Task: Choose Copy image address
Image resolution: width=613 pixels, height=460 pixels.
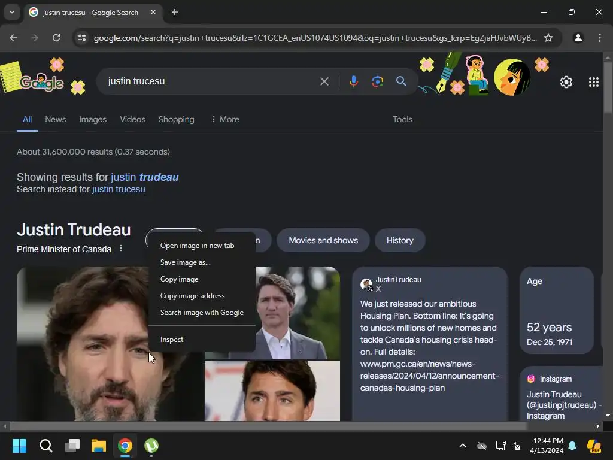Action: 202,296
